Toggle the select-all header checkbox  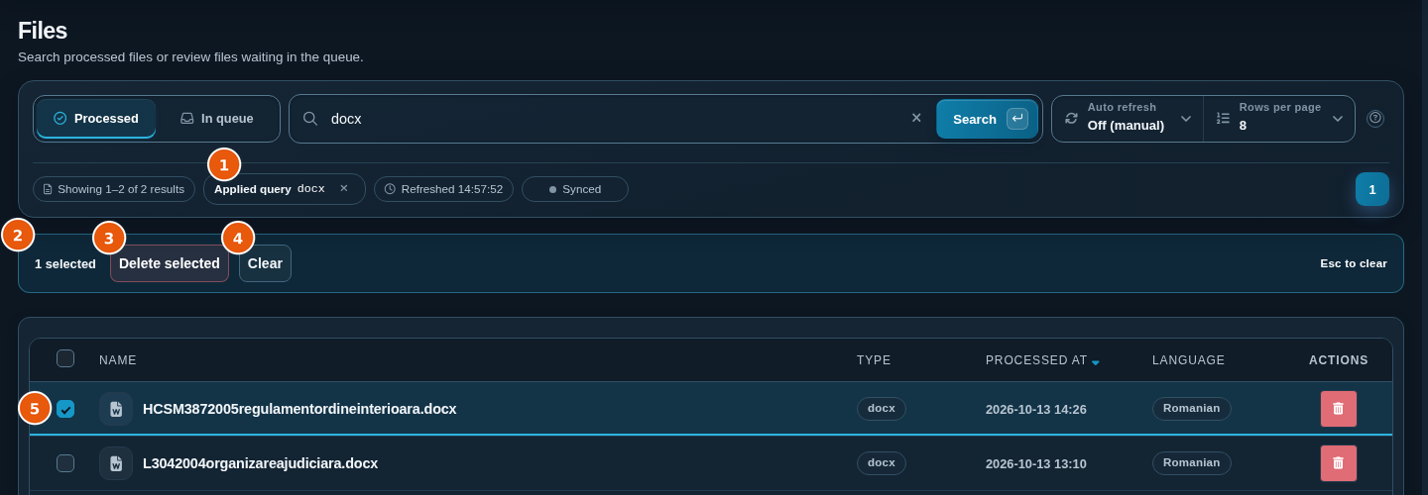pyautogui.click(x=65, y=358)
